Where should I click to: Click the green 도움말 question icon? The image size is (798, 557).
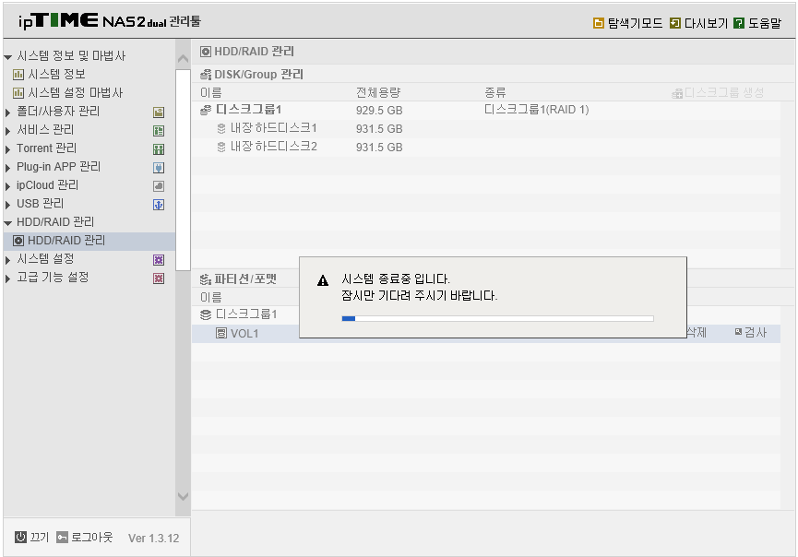tap(739, 23)
